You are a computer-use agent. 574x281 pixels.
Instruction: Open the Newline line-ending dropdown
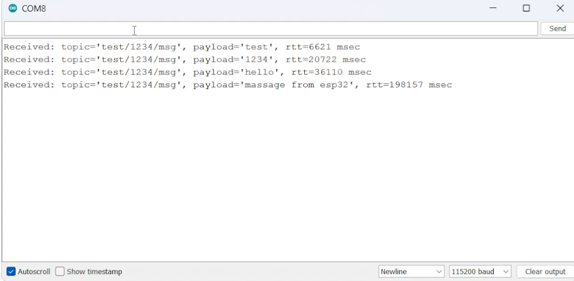pyautogui.click(x=411, y=272)
